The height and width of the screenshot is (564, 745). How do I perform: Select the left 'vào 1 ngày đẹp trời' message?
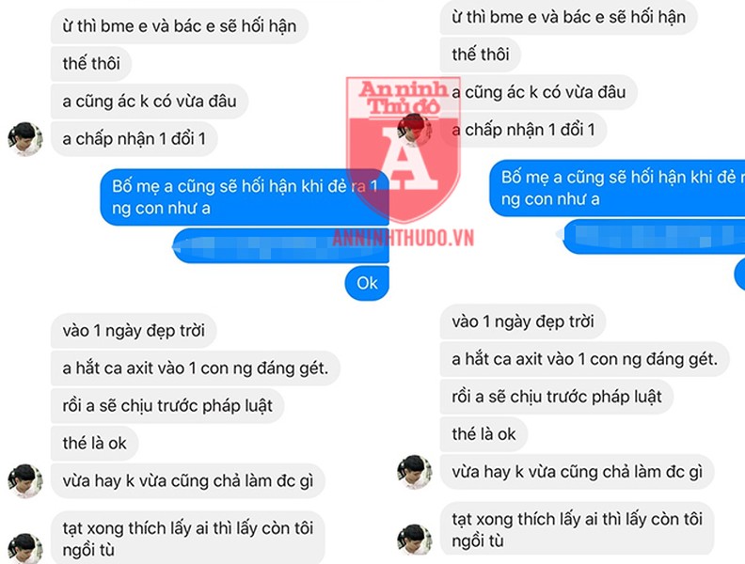click(x=134, y=331)
